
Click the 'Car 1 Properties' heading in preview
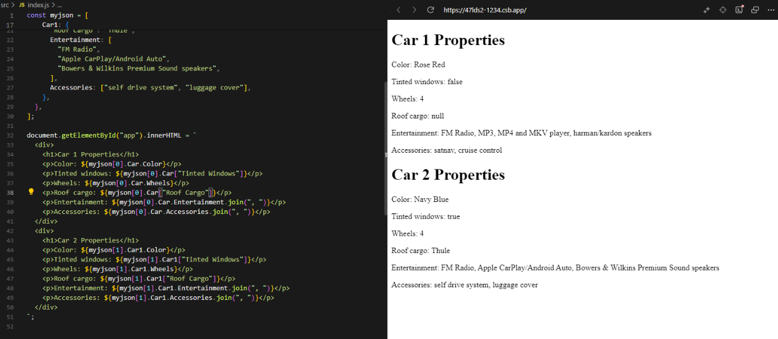[x=448, y=40]
